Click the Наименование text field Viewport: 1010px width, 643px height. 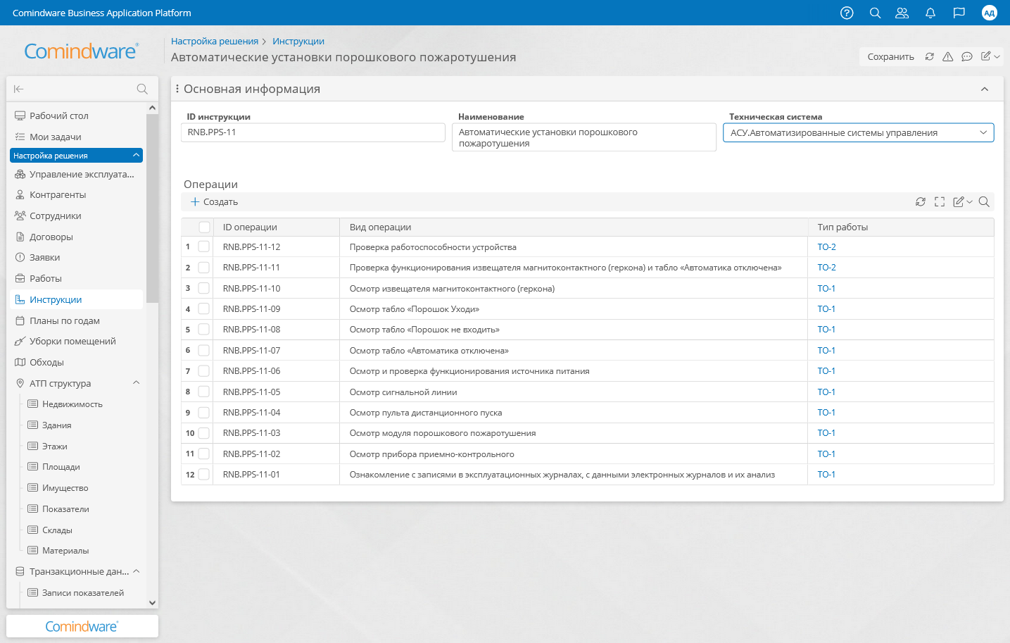tap(584, 137)
